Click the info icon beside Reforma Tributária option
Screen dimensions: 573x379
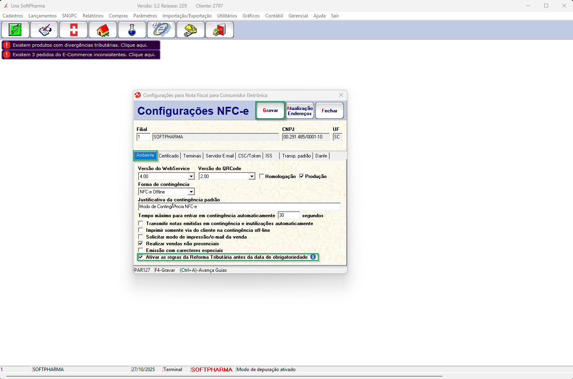[x=313, y=257]
